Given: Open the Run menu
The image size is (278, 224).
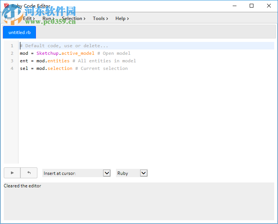Looking at the screenshot, I should 48,19.
